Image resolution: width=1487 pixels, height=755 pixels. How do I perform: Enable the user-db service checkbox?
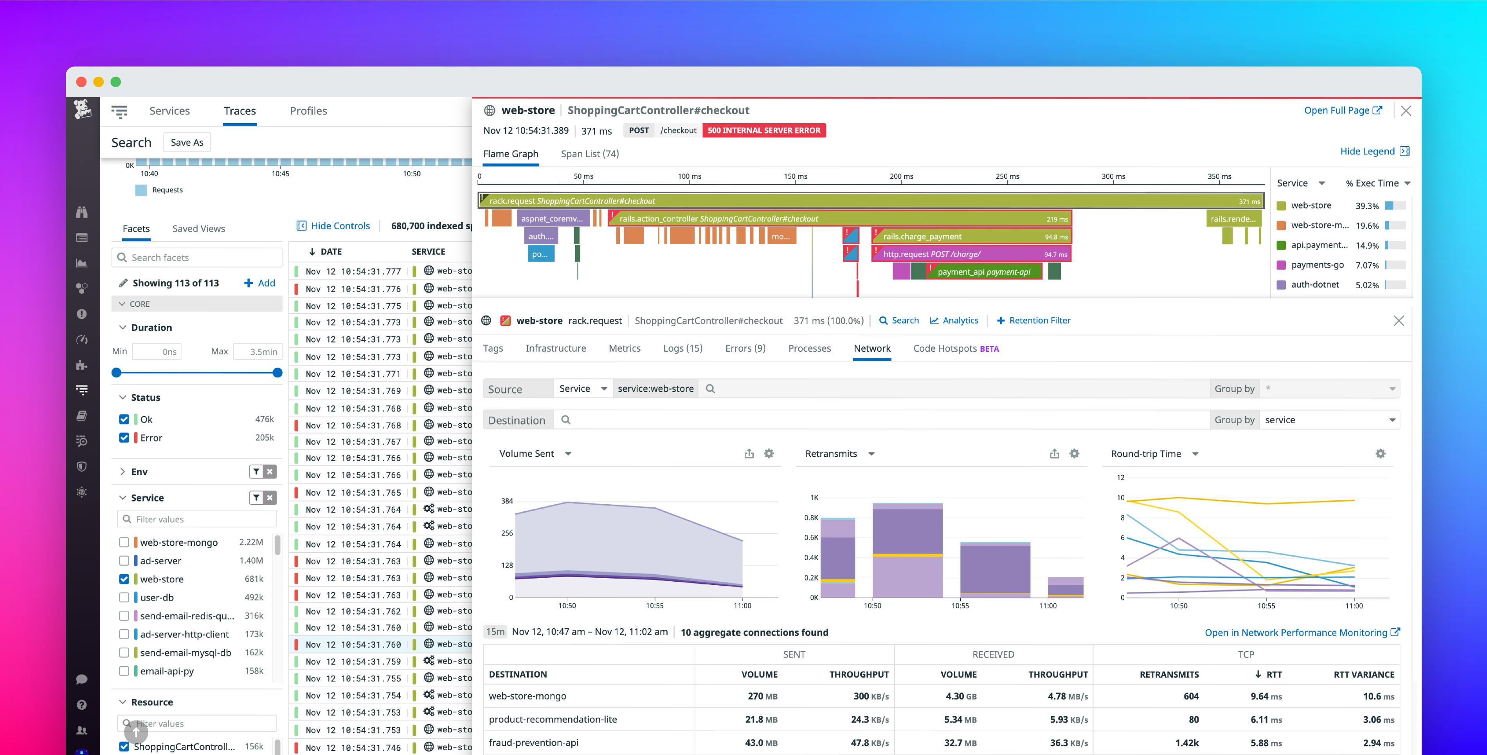point(124,597)
